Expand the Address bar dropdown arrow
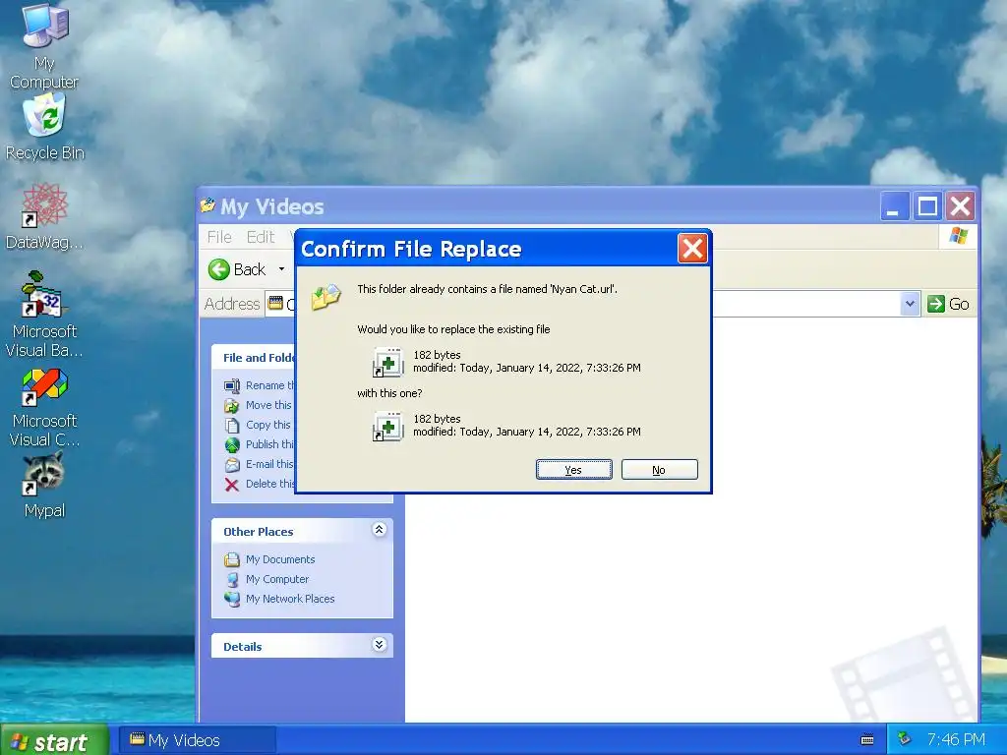The width and height of the screenshot is (1007, 755). pos(910,304)
